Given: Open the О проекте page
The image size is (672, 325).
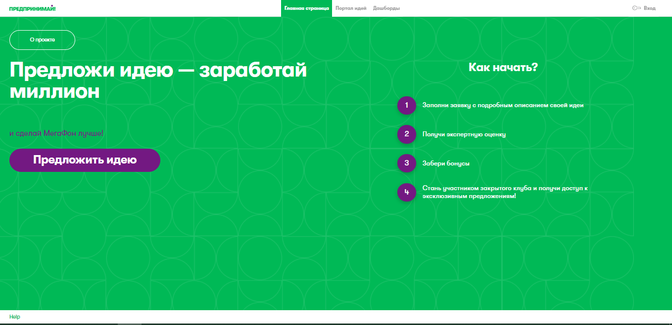Looking at the screenshot, I should click(42, 40).
